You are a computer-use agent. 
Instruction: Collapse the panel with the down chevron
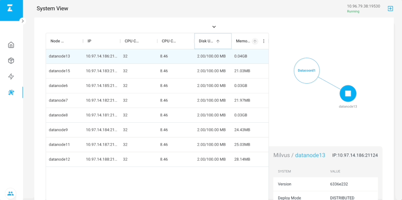(214, 27)
